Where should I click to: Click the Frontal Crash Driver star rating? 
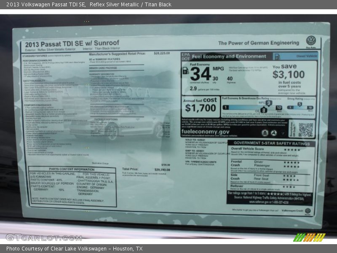[291, 162]
